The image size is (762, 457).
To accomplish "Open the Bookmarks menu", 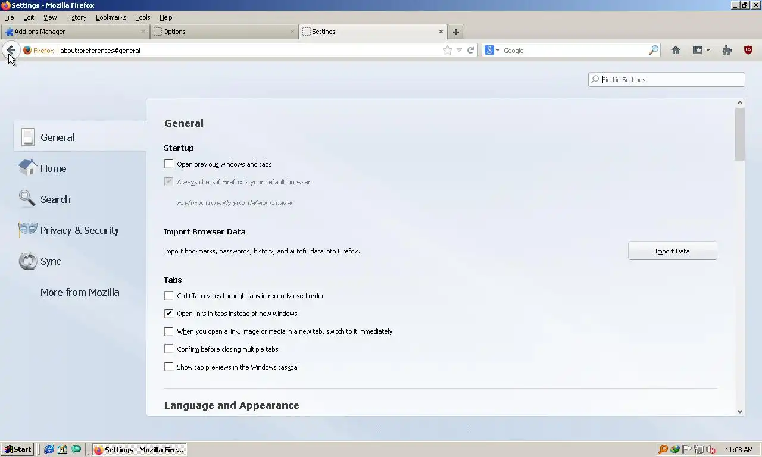I will click(111, 17).
